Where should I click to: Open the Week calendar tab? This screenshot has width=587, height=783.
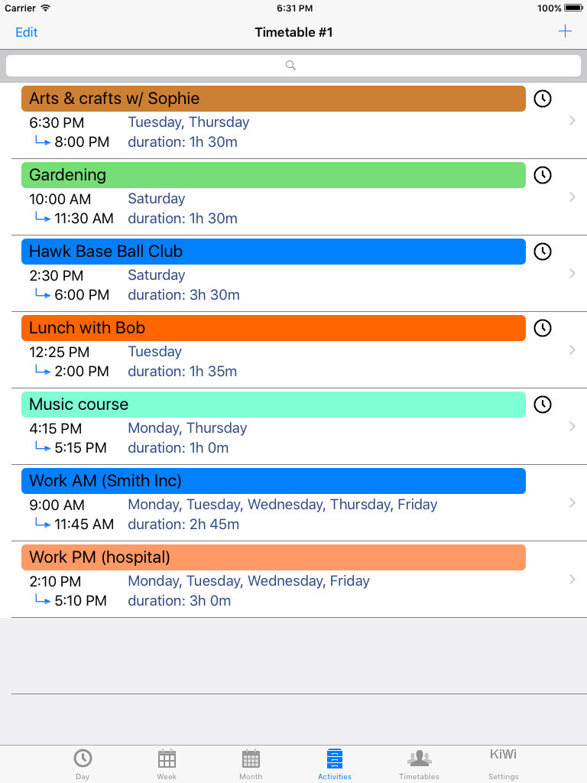[167, 764]
